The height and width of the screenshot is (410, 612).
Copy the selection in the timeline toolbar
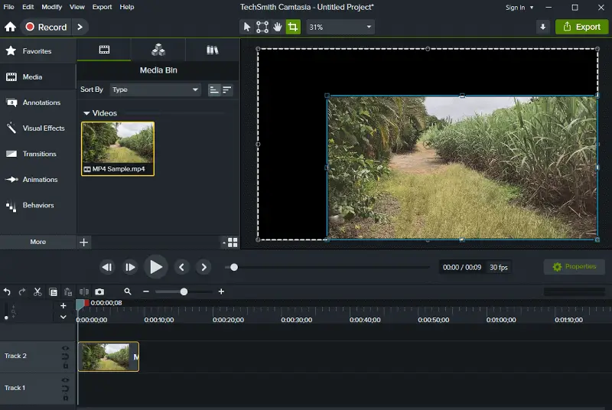tap(53, 291)
